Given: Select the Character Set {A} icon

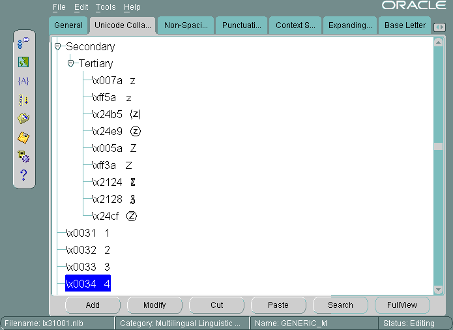Looking at the screenshot, I should coord(23,81).
